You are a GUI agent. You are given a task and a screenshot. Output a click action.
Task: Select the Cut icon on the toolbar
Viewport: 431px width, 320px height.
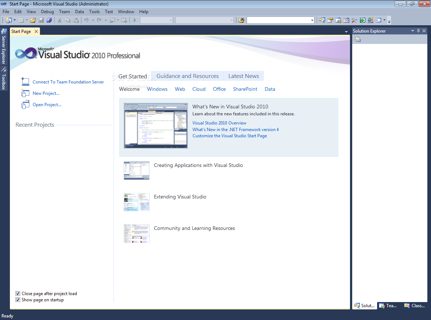tap(59, 20)
